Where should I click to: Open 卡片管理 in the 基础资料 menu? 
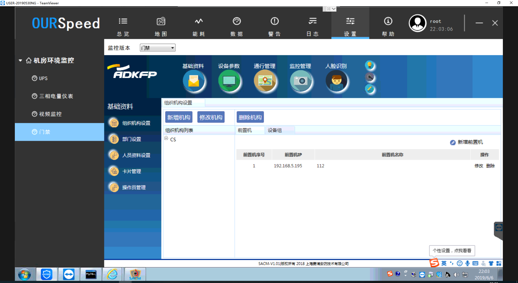(x=131, y=171)
